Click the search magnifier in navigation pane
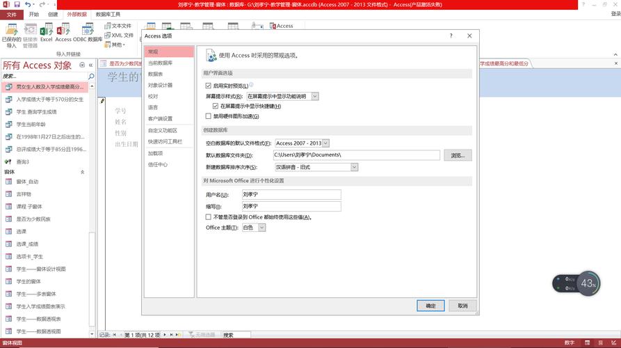Screen dimensions: 621x348 (91, 76)
